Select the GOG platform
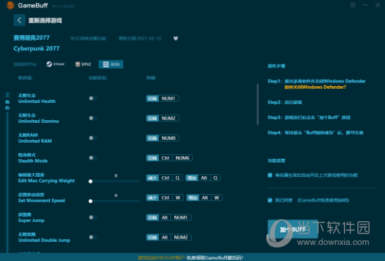Viewport: 385px width, 261px height. (x=111, y=64)
